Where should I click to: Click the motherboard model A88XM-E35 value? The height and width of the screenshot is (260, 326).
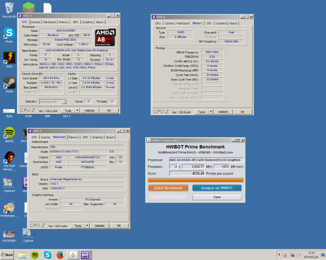click(74, 152)
